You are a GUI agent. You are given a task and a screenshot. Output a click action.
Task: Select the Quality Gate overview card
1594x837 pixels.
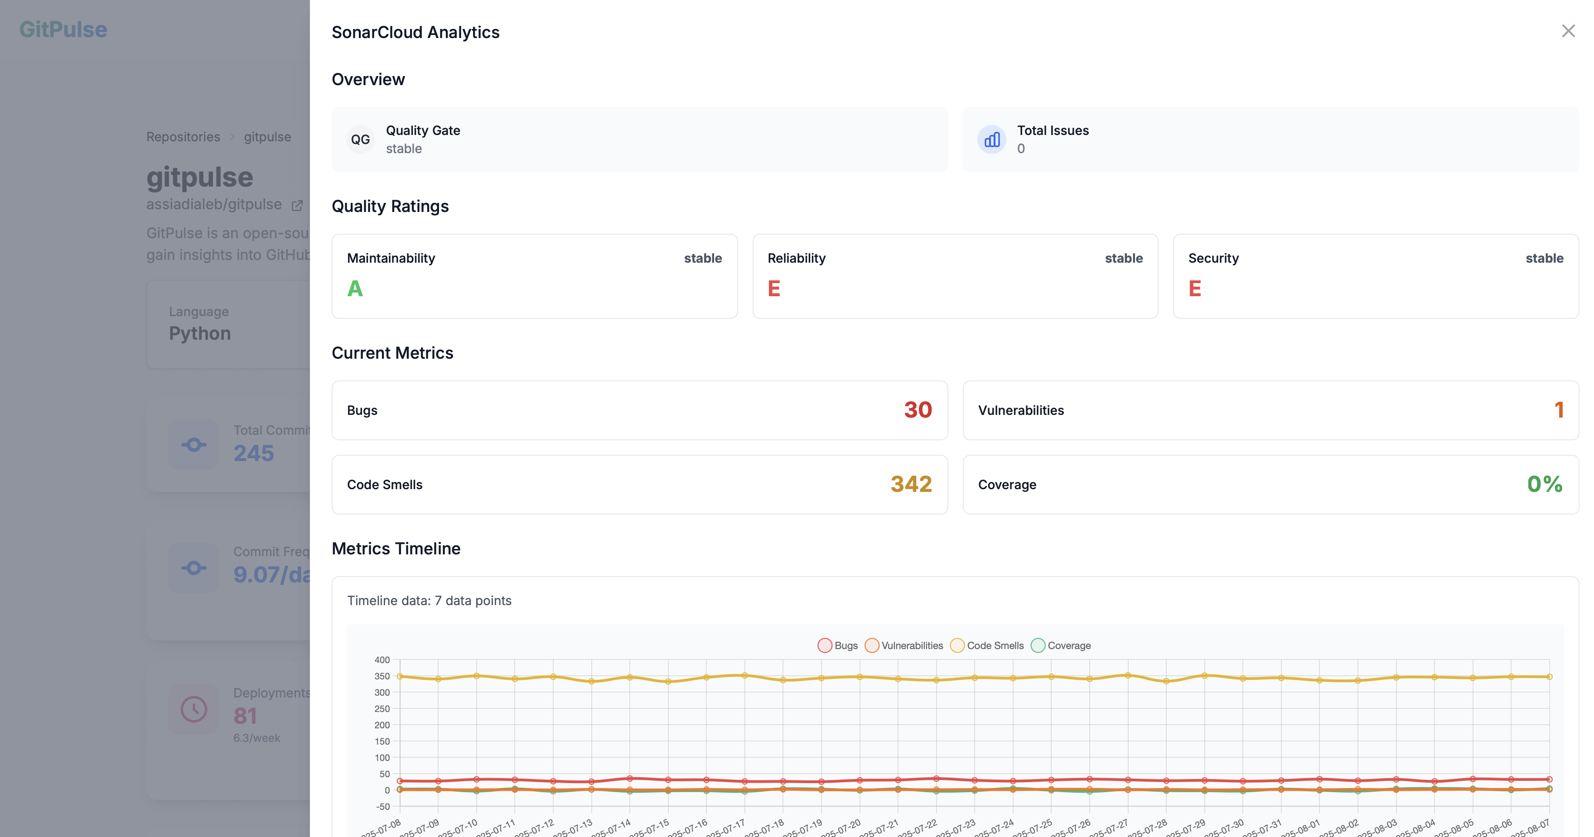640,140
